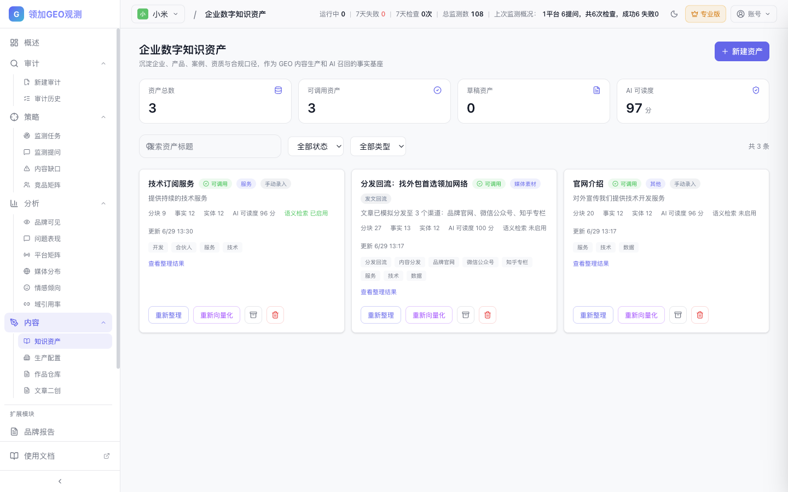Screen dimensions: 788x492
Task: Open the 专业版 upgrade button
Action: [705, 14]
